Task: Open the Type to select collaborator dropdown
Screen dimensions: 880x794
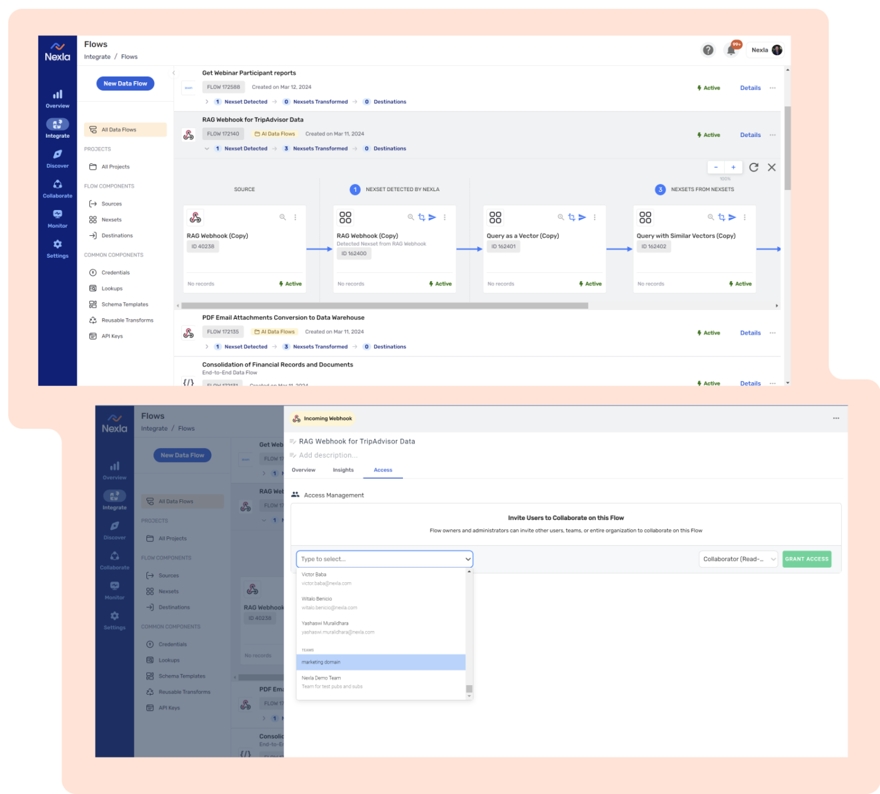Action: 384,559
